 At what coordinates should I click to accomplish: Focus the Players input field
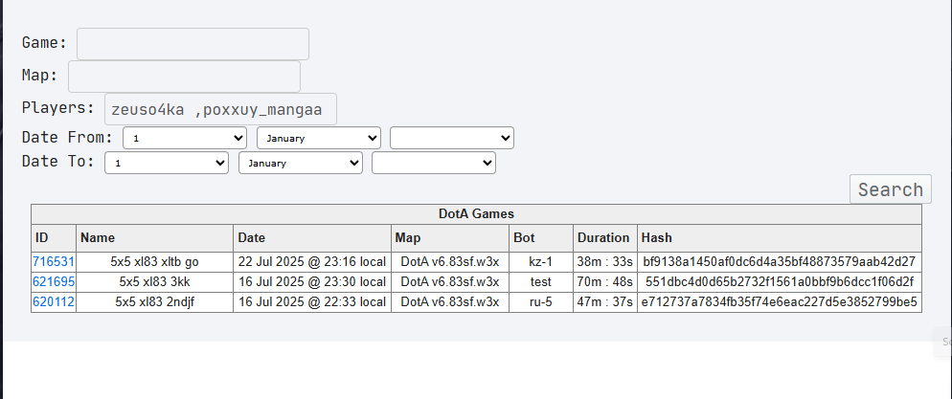tap(220, 109)
